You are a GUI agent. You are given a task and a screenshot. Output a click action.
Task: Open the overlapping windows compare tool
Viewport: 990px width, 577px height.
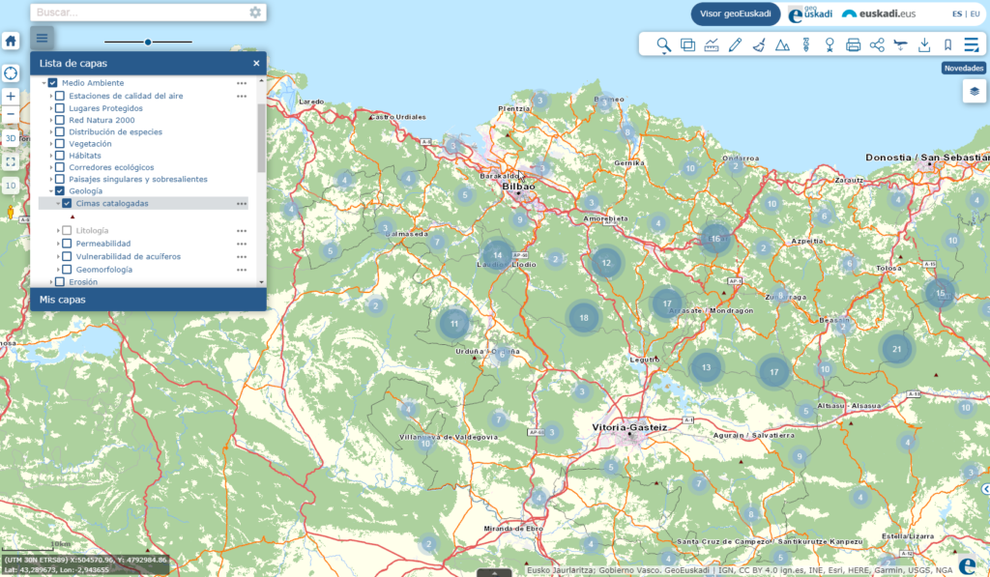coord(687,44)
